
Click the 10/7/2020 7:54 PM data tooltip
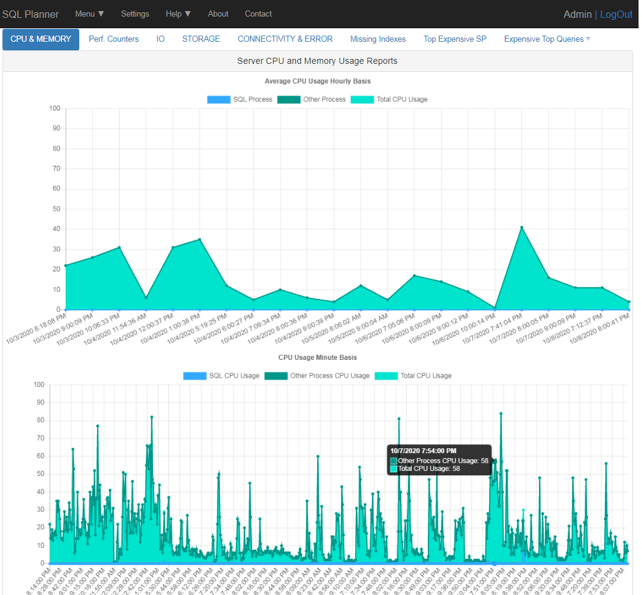[x=438, y=461]
